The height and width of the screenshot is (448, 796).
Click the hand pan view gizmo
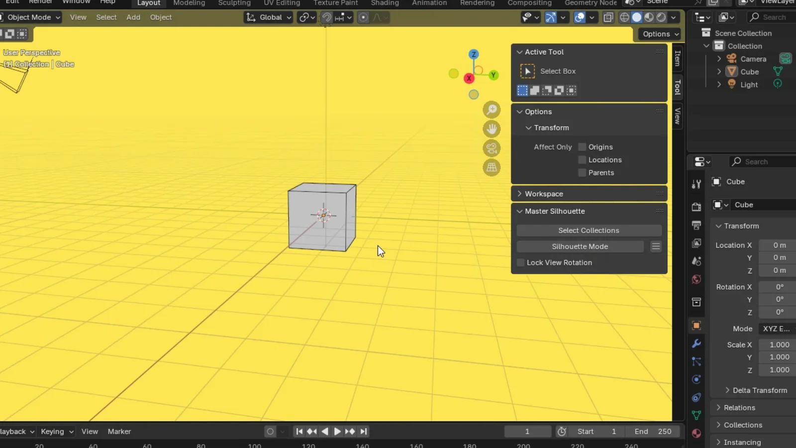tap(492, 129)
